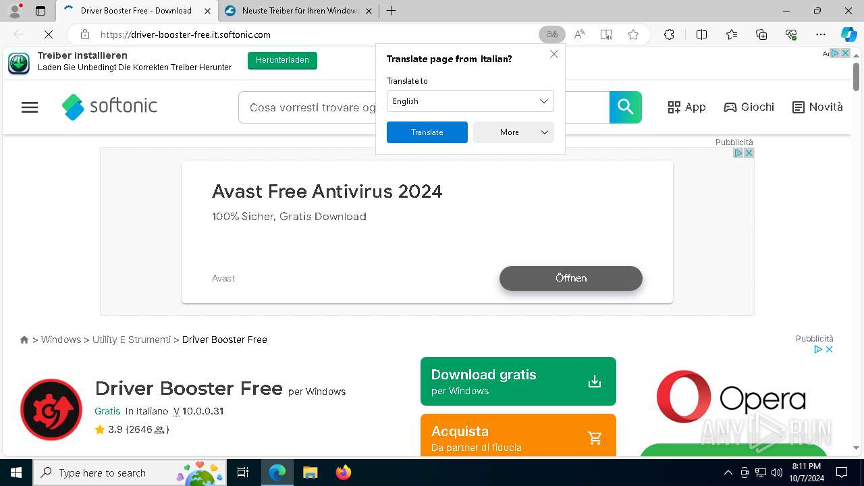
Task: Click the search magnifier button
Action: (x=626, y=107)
